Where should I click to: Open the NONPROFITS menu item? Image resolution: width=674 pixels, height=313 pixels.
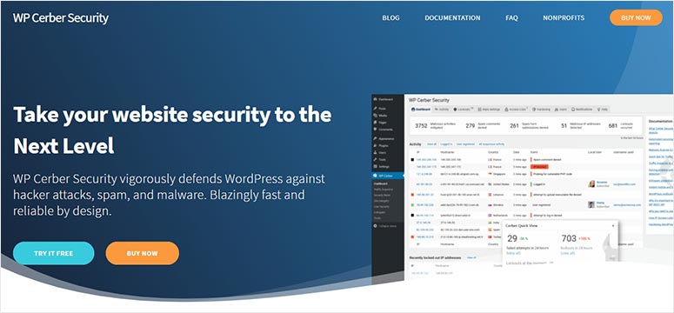point(564,18)
